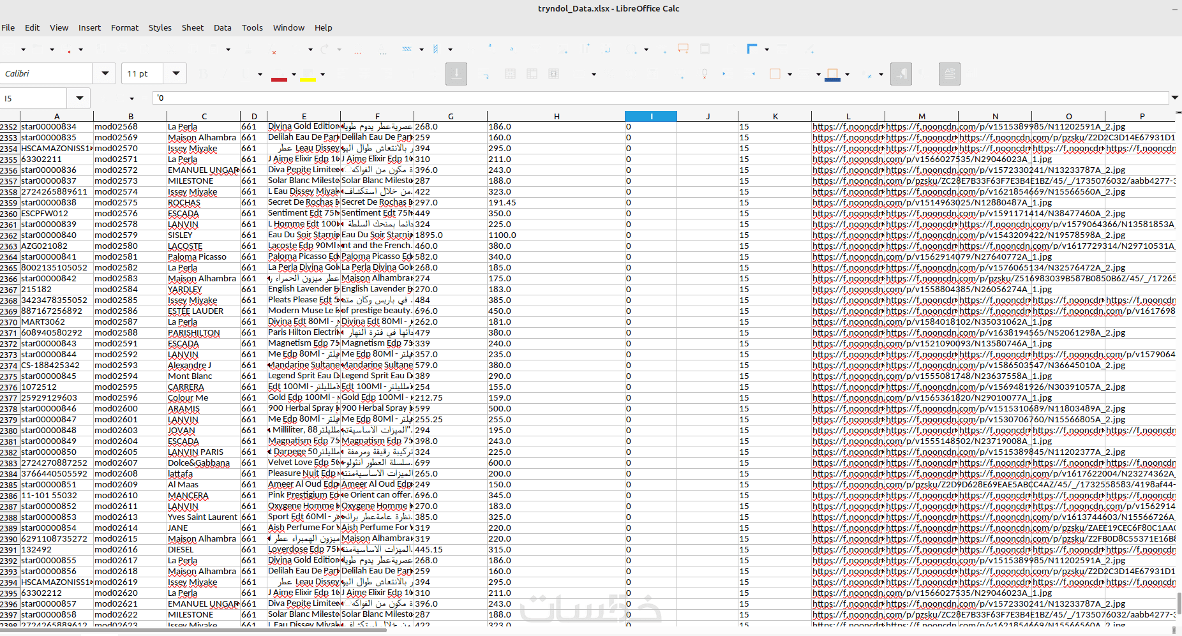Click the Delete Decimal Place icon

click(x=705, y=74)
